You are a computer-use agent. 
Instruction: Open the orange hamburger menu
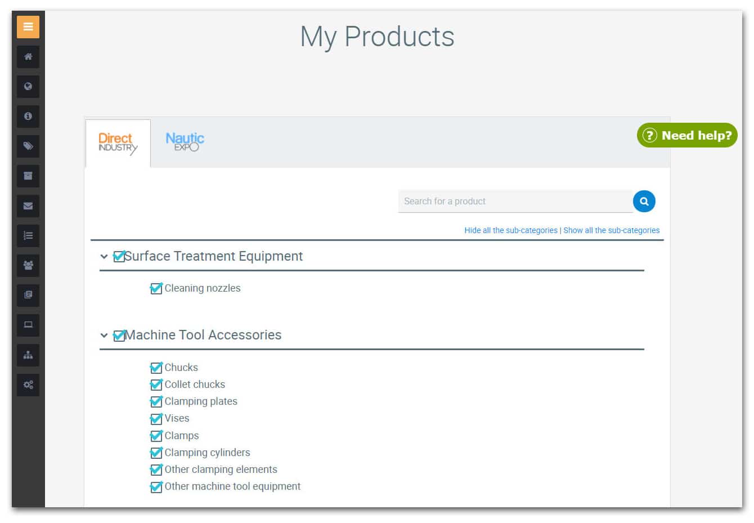point(28,27)
